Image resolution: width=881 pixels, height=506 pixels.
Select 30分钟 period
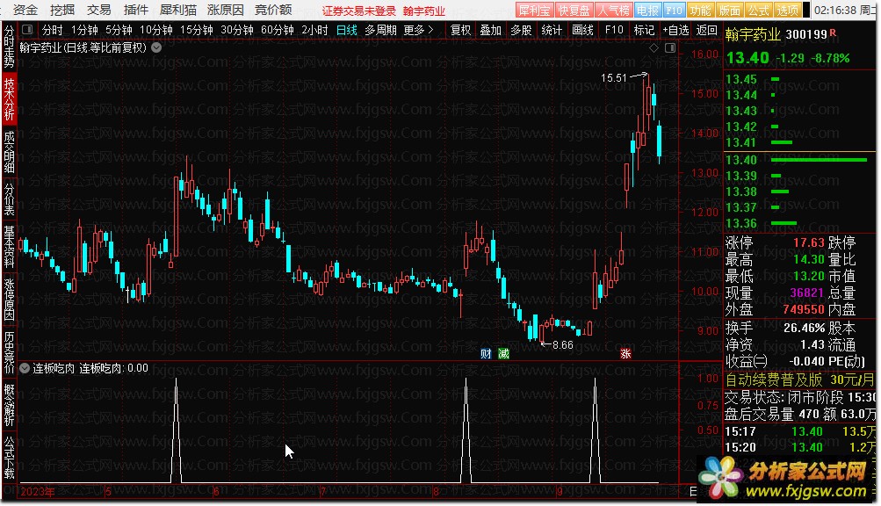(x=237, y=30)
